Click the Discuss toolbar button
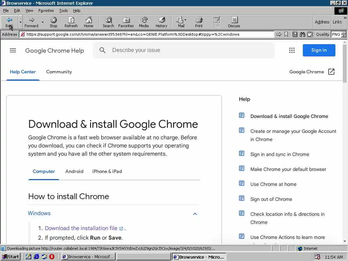The width and height of the screenshot is (348, 261). pyautogui.click(x=234, y=22)
